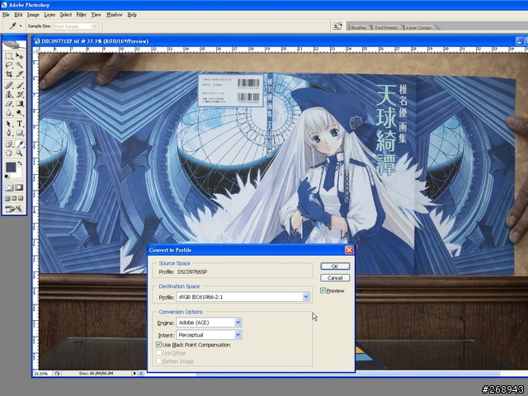Click Jump to ImageReady icon
Screen dimensions: 528x396
(x=13, y=209)
